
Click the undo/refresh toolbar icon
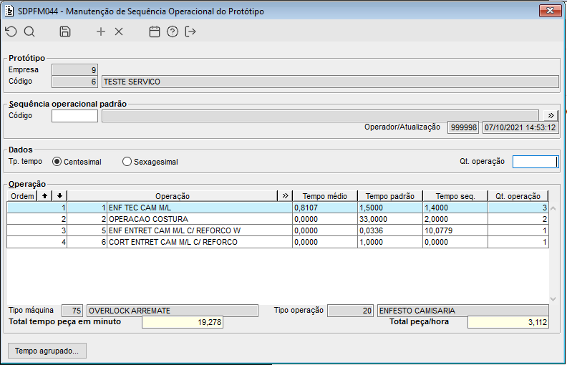10,31
